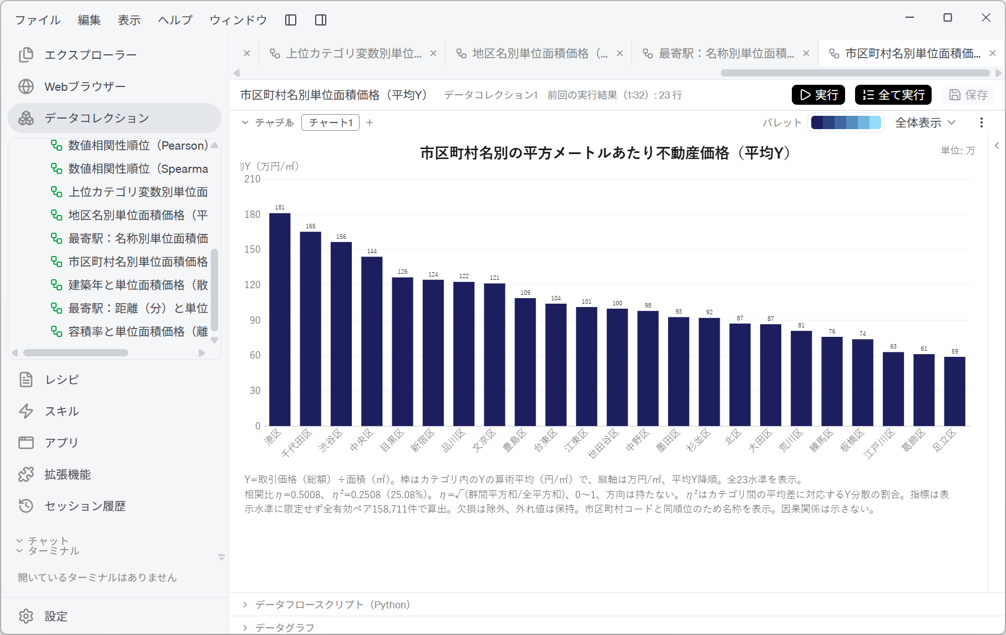Viewport: 1006px width, 635px height.
Task: Select 建築年と単位面積価格 in the tree
Action: (130, 285)
